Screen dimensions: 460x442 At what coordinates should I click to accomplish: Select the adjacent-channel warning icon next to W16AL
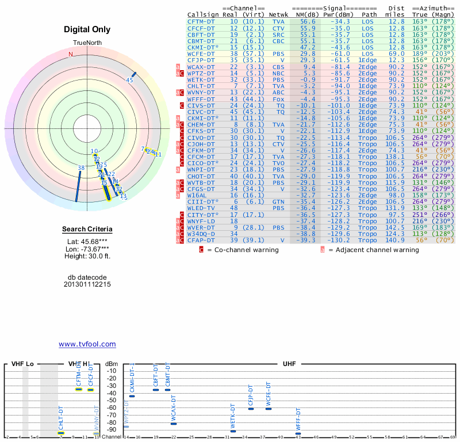[x=178, y=195]
